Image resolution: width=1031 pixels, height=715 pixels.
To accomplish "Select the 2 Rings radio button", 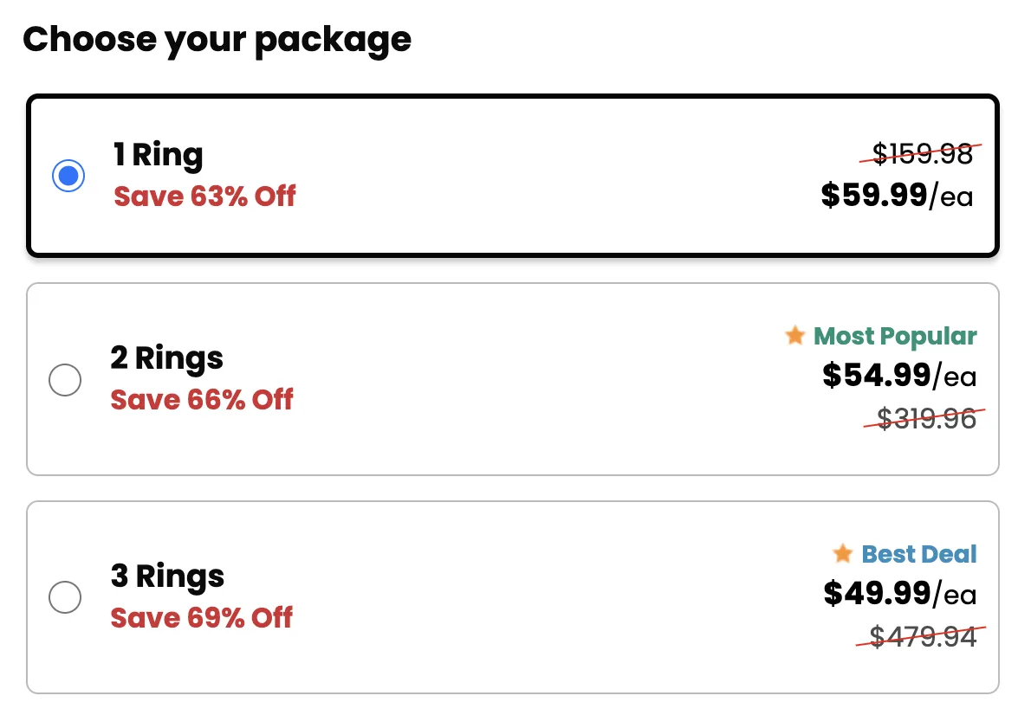I will click(x=66, y=380).
